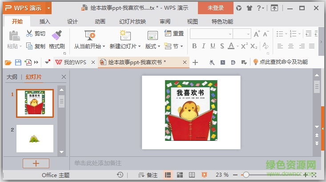Screen dimensions: 326x182
Task: Open WPS 演示 application menu arrow
Action: point(48,8)
